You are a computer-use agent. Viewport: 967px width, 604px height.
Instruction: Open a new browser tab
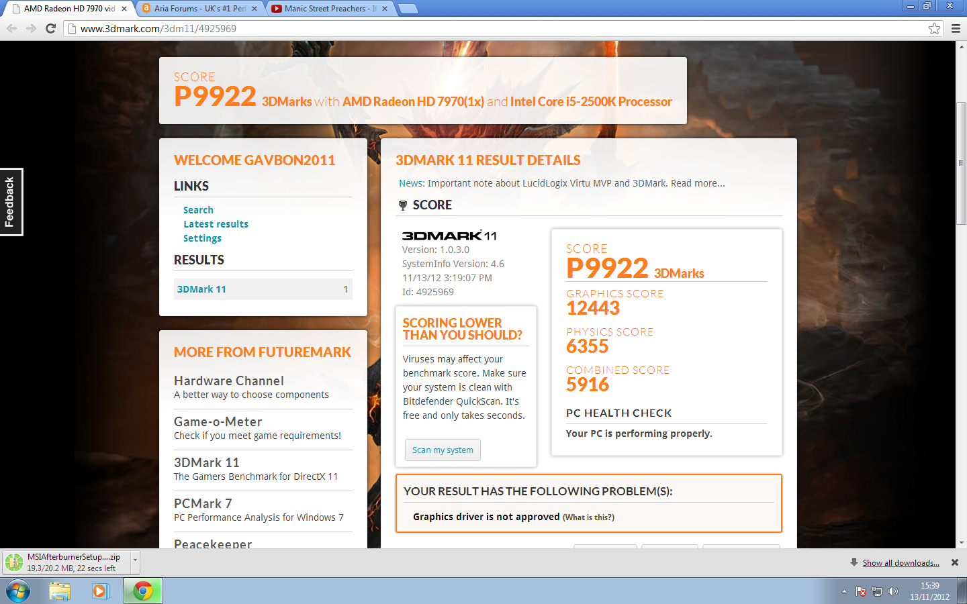pos(408,9)
